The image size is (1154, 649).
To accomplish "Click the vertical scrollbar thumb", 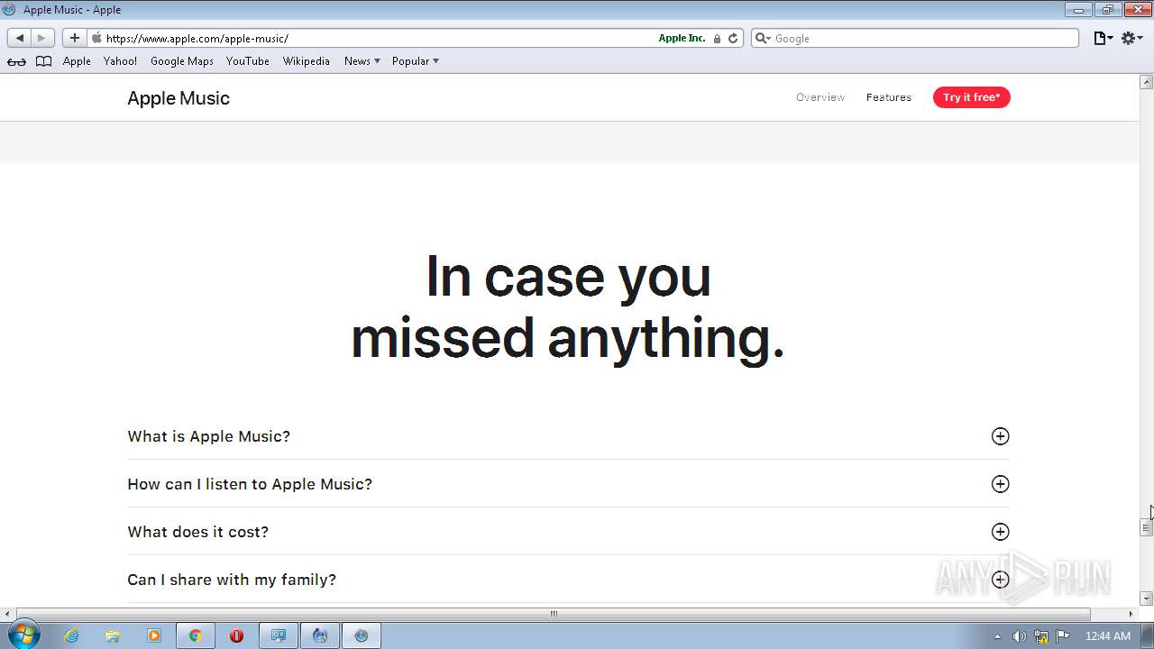I will (x=1146, y=528).
